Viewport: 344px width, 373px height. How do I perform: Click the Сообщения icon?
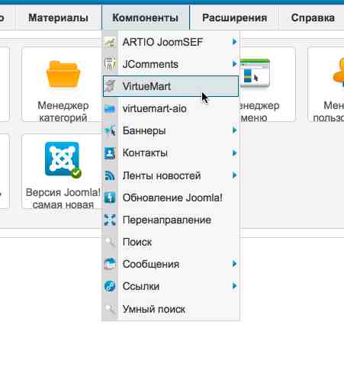click(x=110, y=264)
